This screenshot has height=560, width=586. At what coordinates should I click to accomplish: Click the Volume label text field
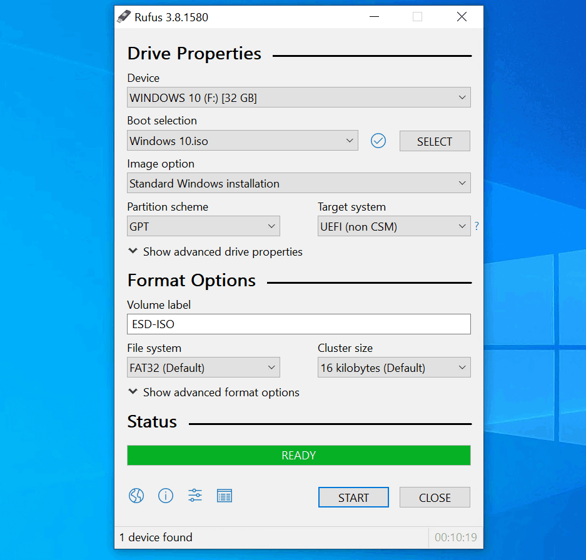click(298, 324)
